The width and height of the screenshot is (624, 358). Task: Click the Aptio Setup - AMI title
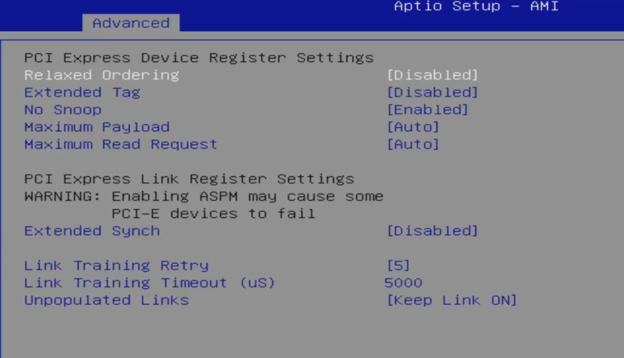[x=477, y=6]
